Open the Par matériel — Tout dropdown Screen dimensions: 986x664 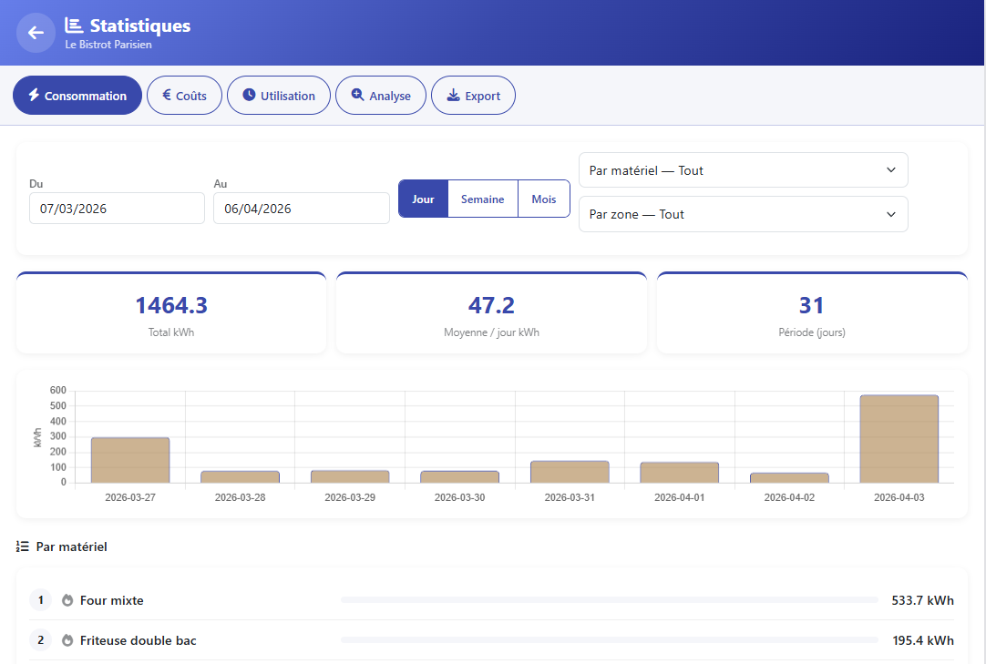point(743,169)
